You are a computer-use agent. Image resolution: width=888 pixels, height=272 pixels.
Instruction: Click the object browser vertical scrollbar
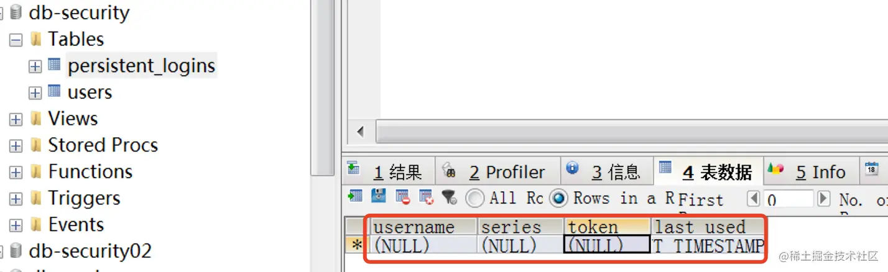323,87
